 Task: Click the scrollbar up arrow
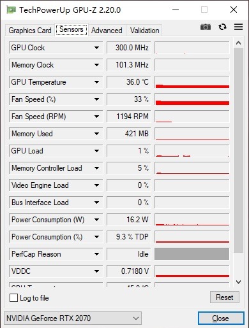coord(238,43)
